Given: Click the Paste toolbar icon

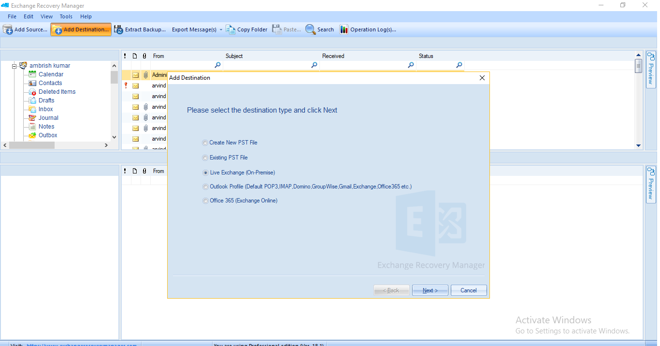Looking at the screenshot, I should [x=277, y=29].
